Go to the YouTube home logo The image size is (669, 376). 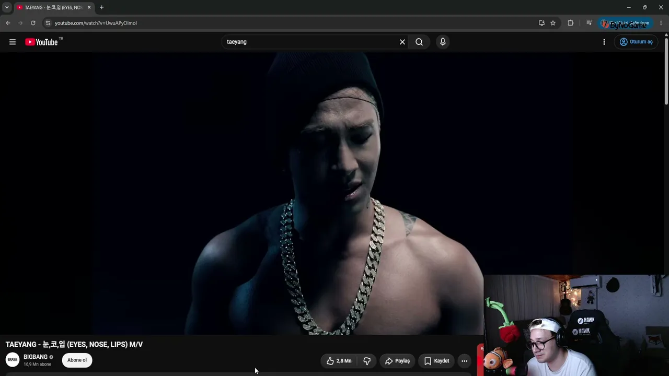tap(41, 42)
